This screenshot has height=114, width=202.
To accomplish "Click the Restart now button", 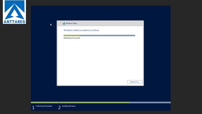I will coord(135,82).
